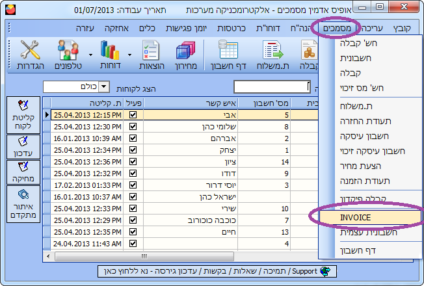Open the הוצאות expenses checklist icon
Viewport: 424px width, 286px height.
152,55
